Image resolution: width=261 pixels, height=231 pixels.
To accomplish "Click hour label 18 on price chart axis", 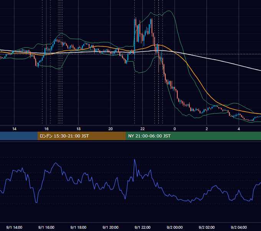I will click(x=78, y=129).
